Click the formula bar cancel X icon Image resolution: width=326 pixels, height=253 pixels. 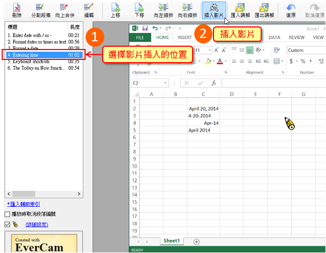187,83
